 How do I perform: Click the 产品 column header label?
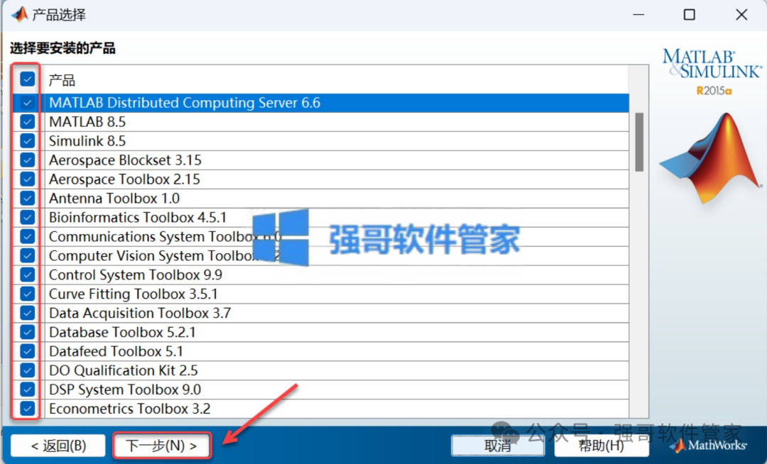(62, 80)
